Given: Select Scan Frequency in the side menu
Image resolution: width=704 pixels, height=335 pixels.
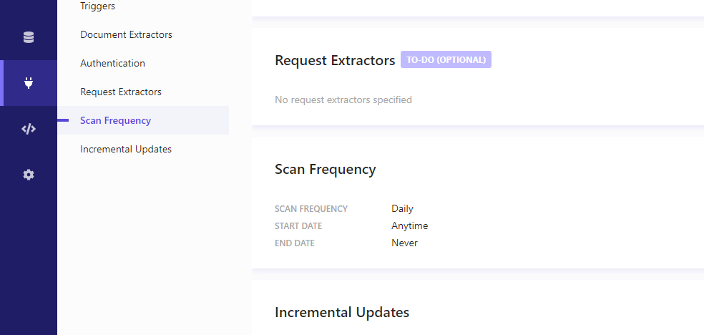Looking at the screenshot, I should pos(143,120).
